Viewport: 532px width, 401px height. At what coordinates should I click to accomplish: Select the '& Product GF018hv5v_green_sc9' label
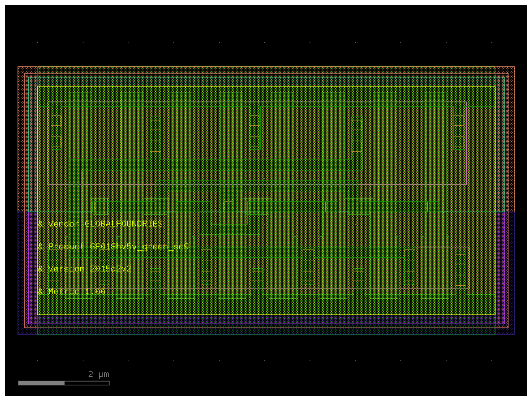[113, 247]
